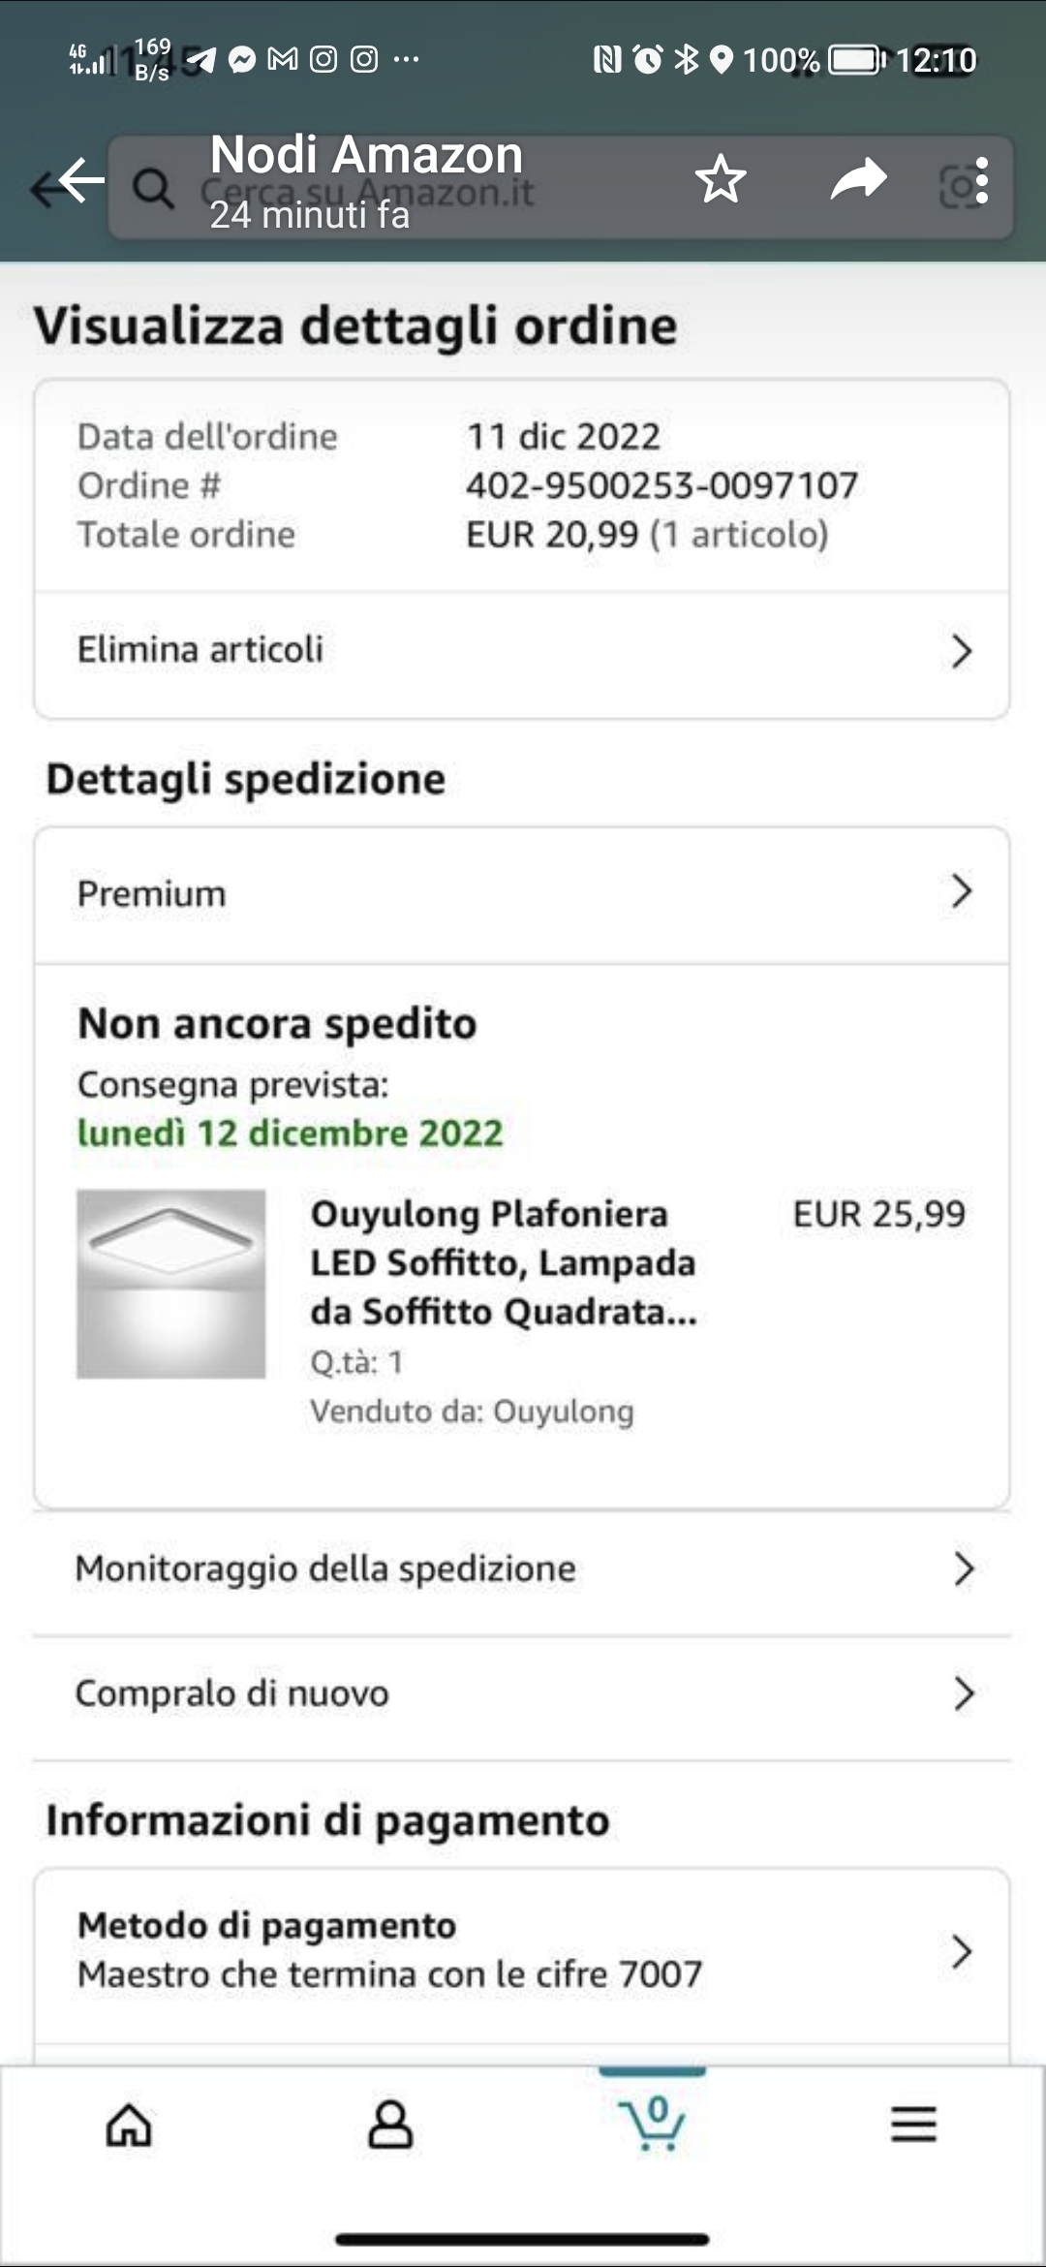Open the hamburger menu
The width and height of the screenshot is (1046, 2267).
tap(913, 2126)
